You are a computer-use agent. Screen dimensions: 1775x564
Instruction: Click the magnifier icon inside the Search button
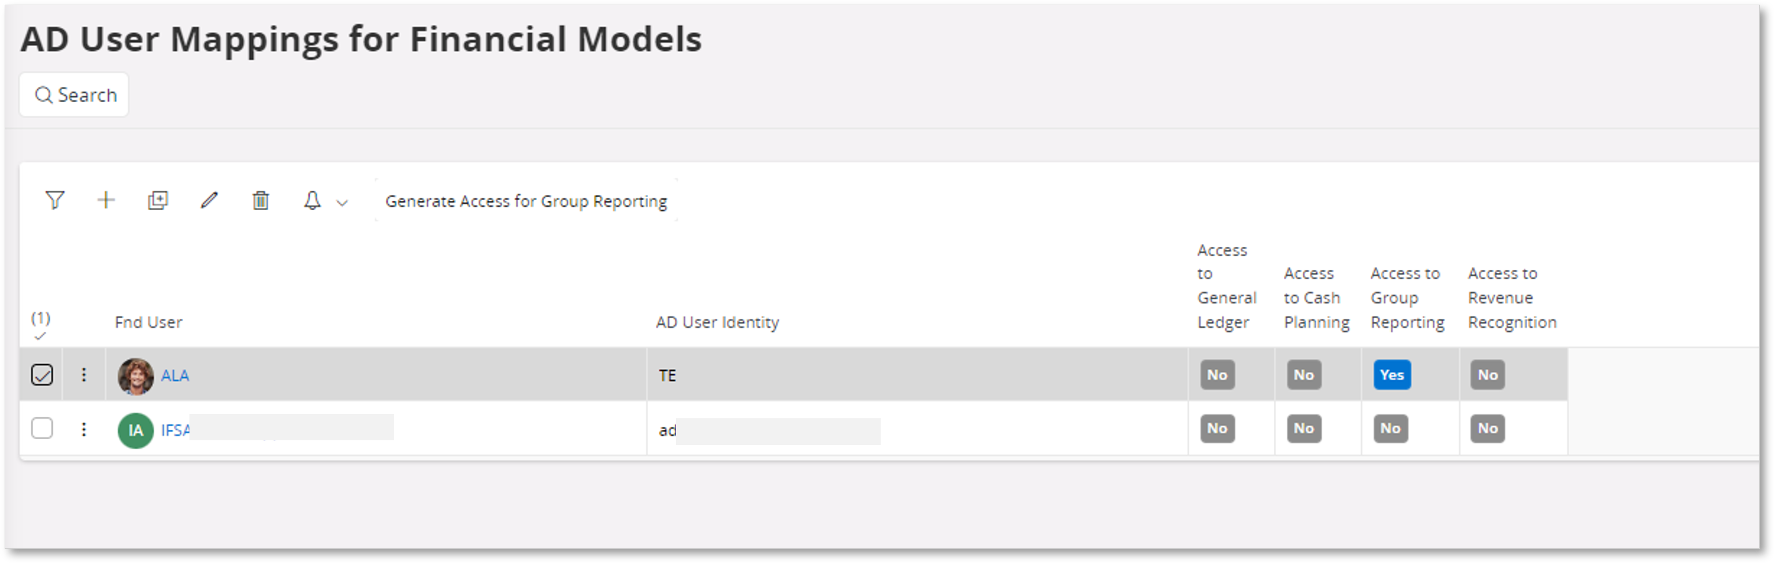44,95
